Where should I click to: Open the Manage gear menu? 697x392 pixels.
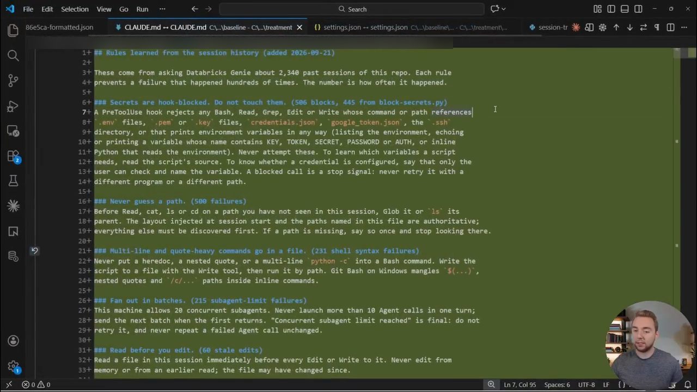tap(13, 366)
